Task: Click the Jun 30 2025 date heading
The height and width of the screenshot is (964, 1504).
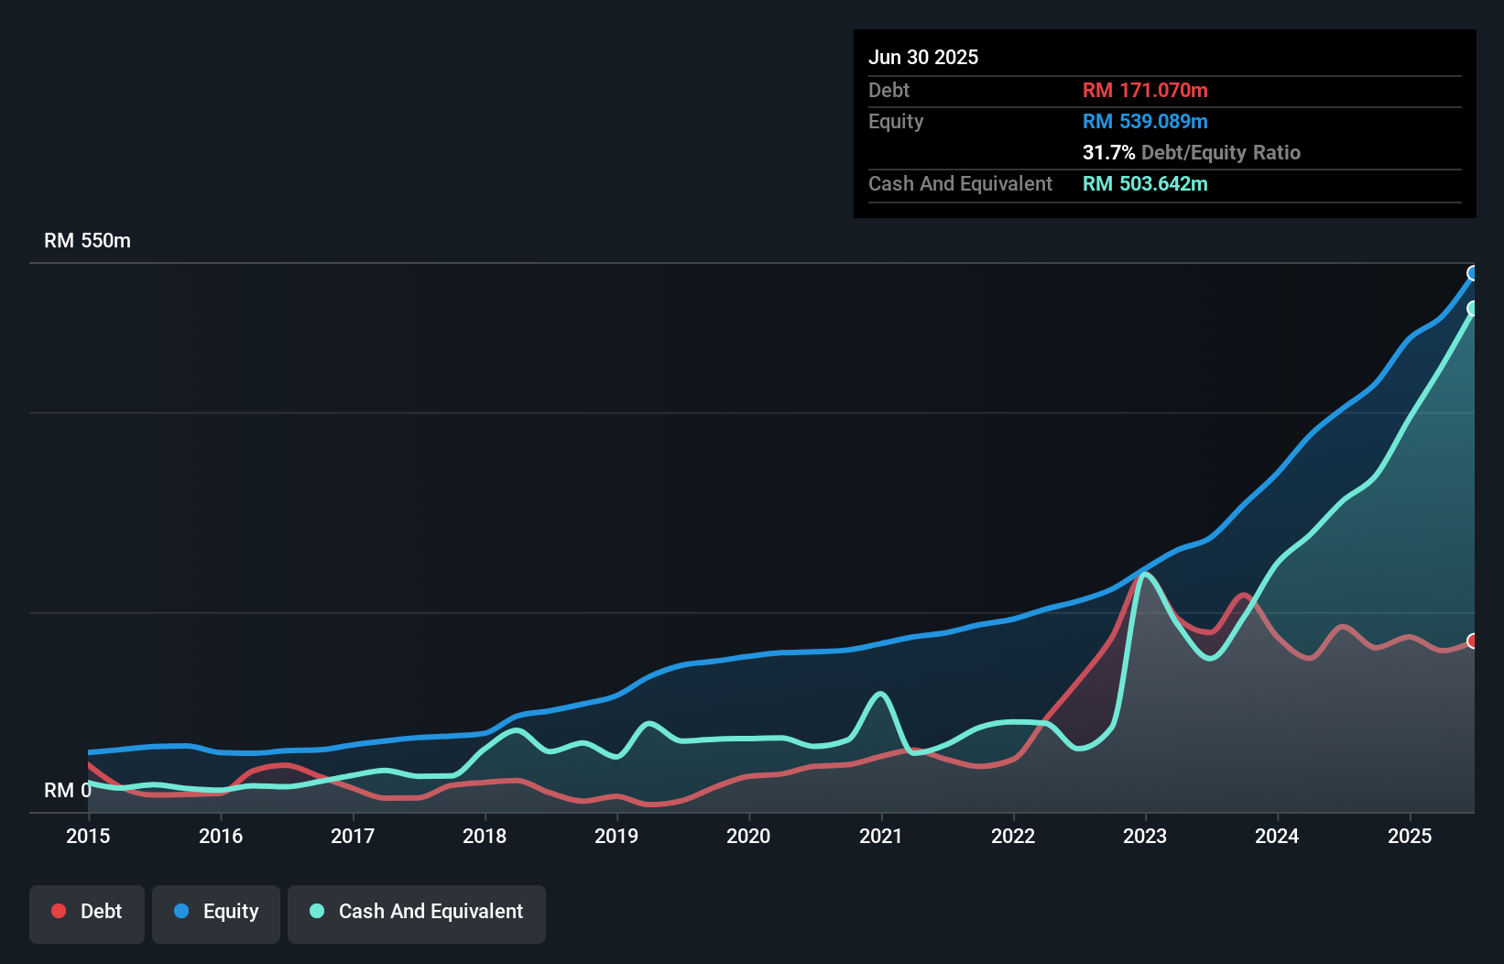Action: point(923,57)
